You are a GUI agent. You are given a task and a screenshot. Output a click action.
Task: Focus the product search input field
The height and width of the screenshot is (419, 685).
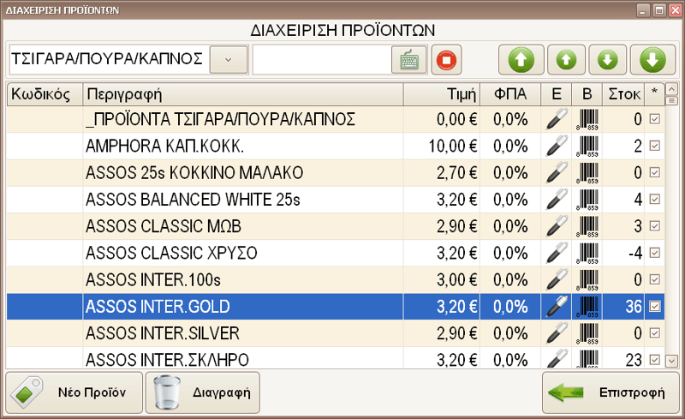point(322,60)
